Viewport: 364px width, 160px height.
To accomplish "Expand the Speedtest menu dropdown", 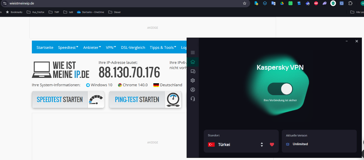I will click(68, 47).
